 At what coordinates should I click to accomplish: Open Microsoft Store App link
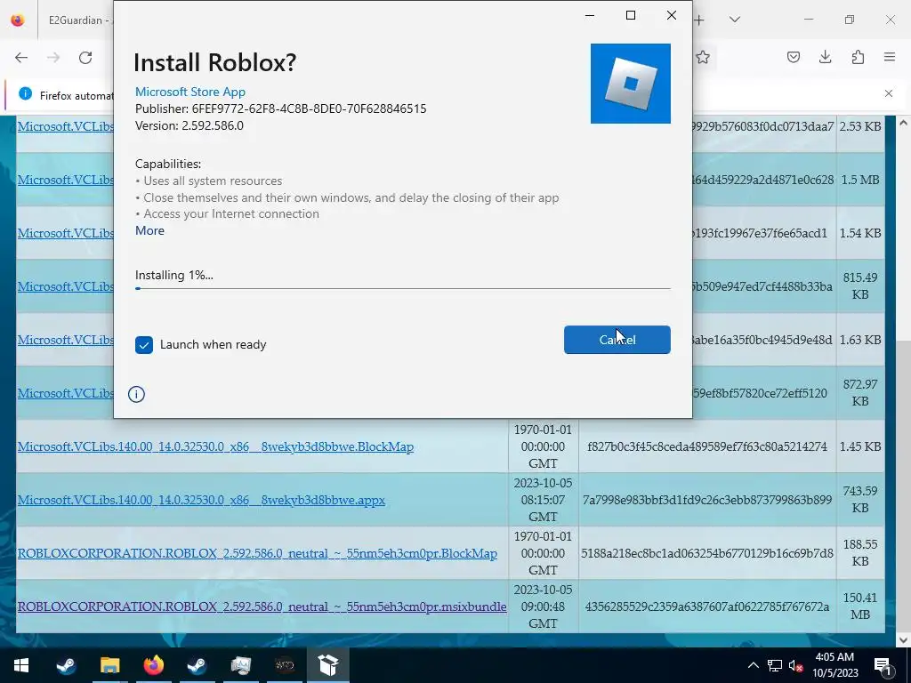(190, 92)
